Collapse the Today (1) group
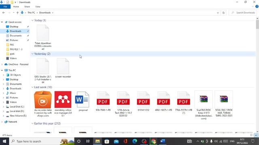 point(32,21)
